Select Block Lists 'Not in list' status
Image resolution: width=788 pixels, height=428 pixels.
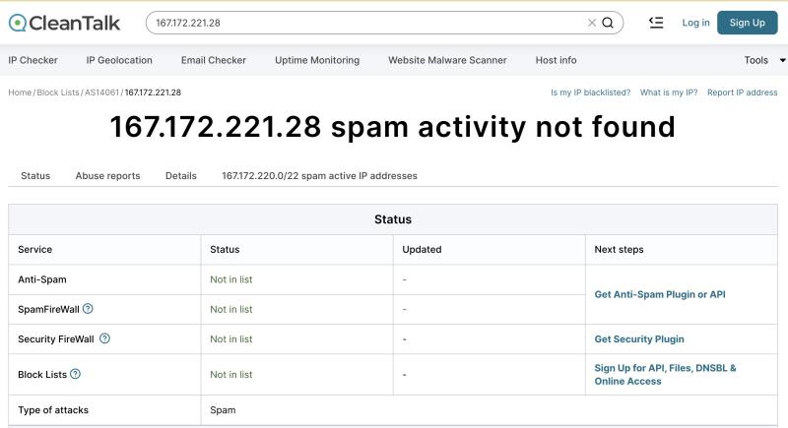[x=231, y=374]
